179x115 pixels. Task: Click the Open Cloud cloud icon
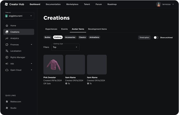click(7, 70)
